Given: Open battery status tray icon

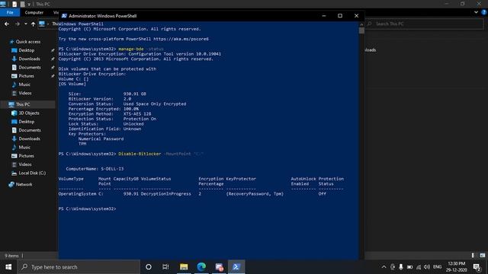Looking at the screenshot, I should 409,267.
